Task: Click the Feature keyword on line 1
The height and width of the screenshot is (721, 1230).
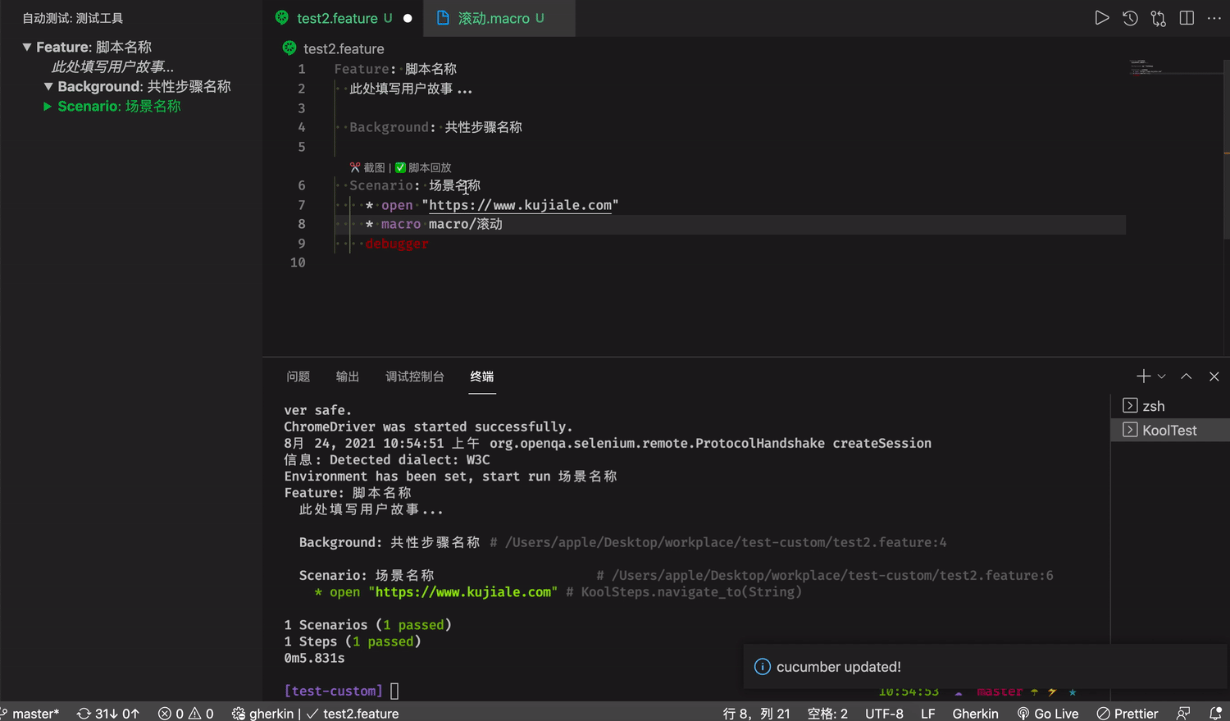Action: [362, 69]
